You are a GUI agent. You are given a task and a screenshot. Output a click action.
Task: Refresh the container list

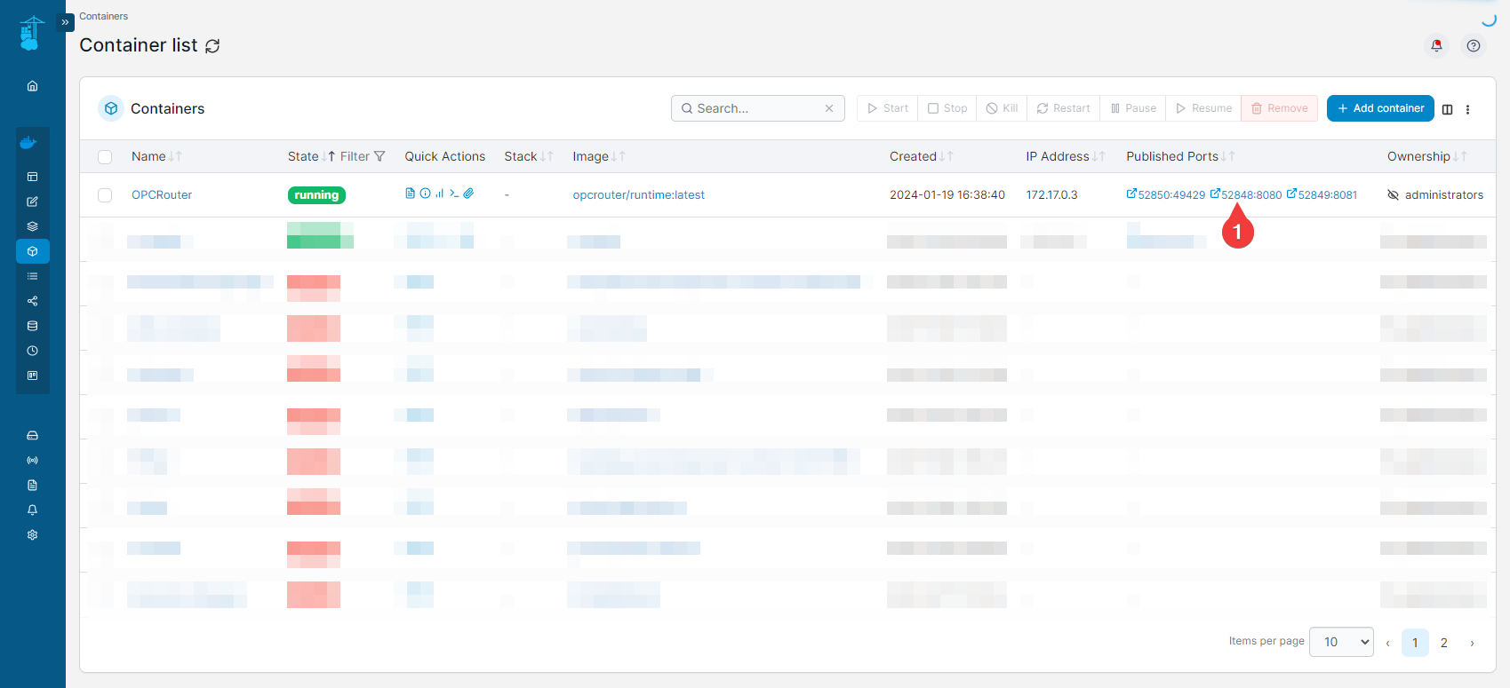[212, 46]
